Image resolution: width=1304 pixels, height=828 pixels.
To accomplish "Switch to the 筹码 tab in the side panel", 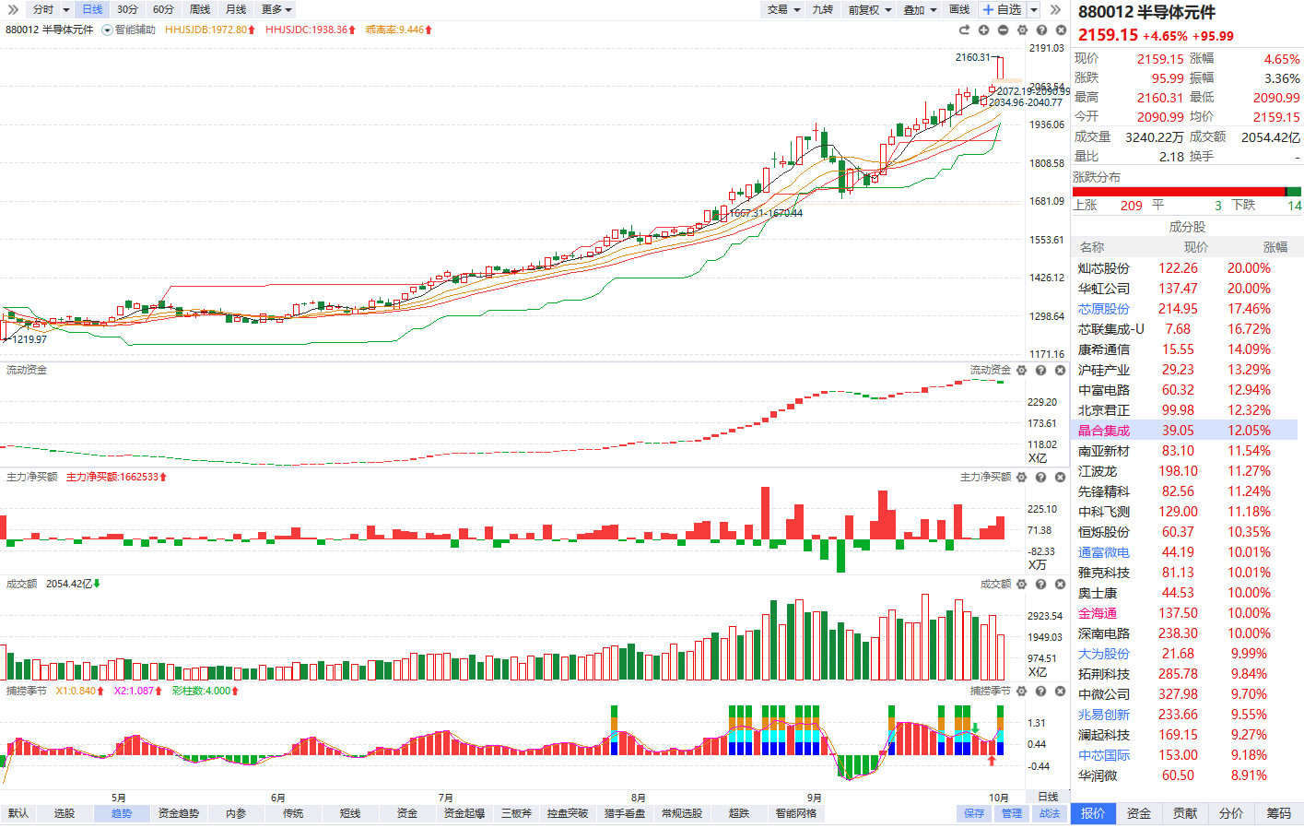I will [1278, 813].
